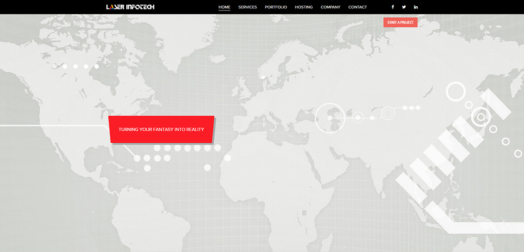Open the Twitter bird icon
Image resolution: width=524 pixels, height=252 pixels.
coord(404,7)
